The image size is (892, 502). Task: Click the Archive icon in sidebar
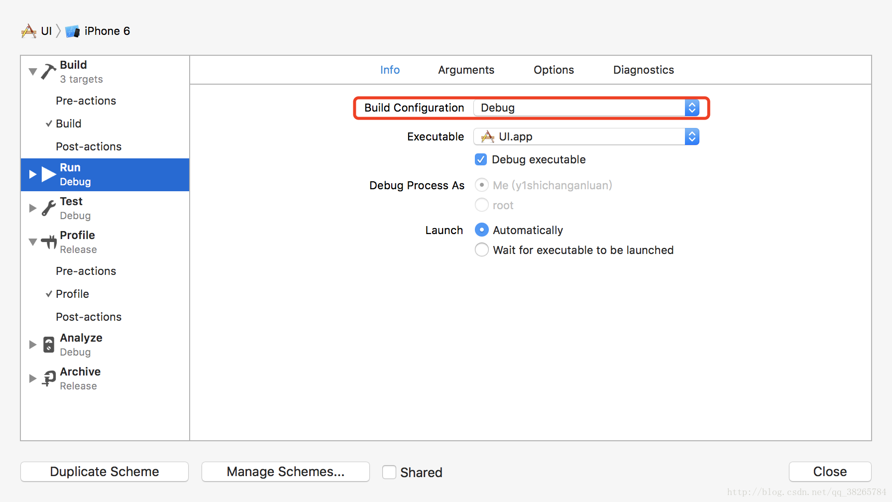[x=49, y=378]
